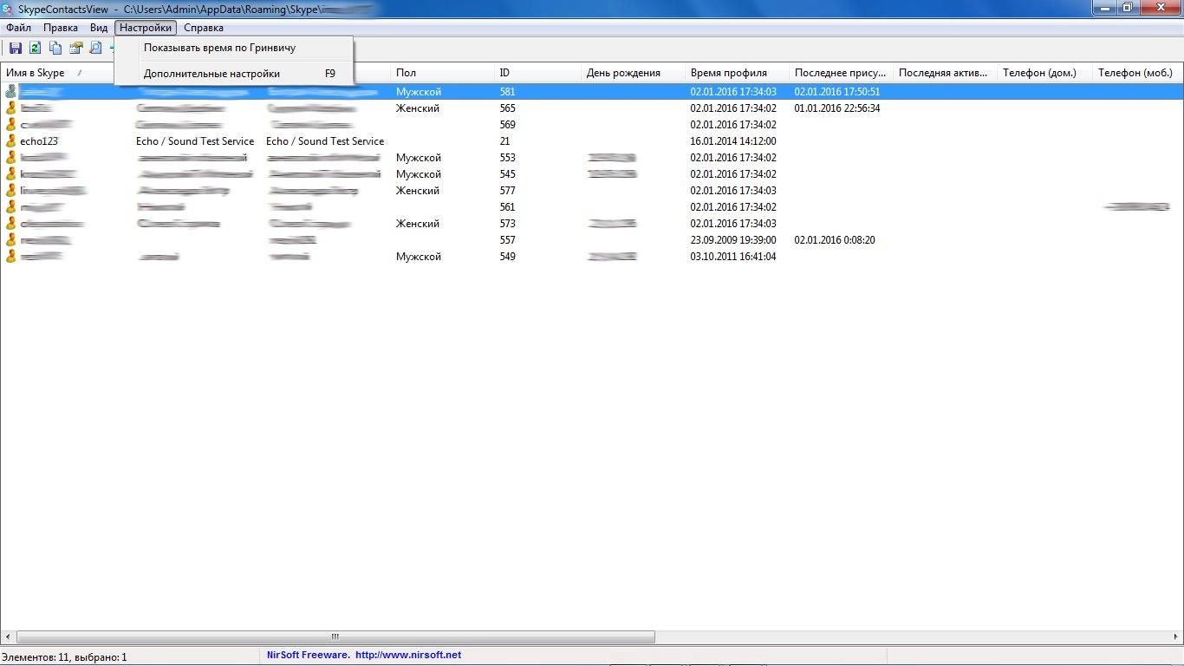Open the Вид menu
The image size is (1184, 666).
click(x=99, y=28)
